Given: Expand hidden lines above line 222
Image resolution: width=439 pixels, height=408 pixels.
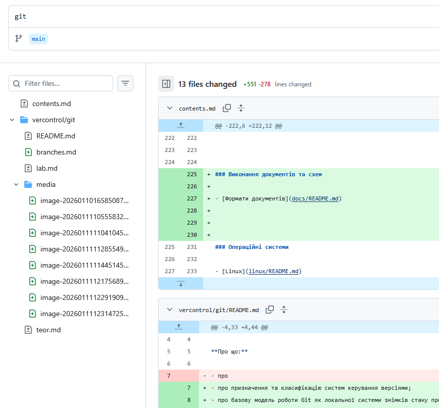Looking at the screenshot, I should 180,126.
